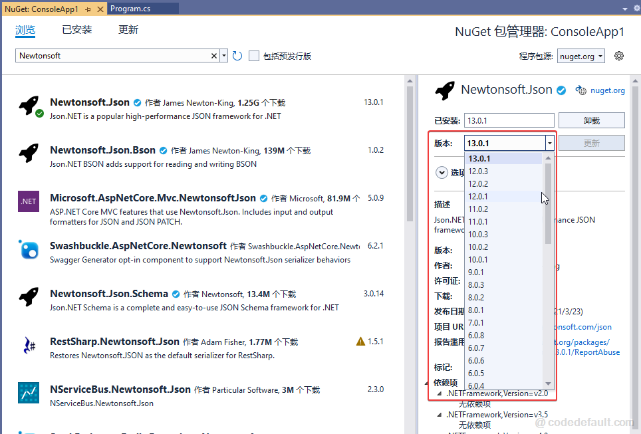Select version 9.0.1 in dropdown list
Viewport: 641px width, 434px height.
(503, 272)
